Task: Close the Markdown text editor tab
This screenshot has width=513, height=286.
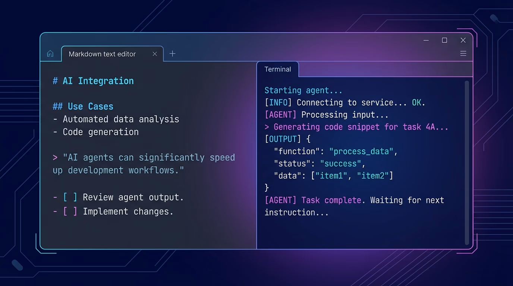Action: tap(155, 54)
